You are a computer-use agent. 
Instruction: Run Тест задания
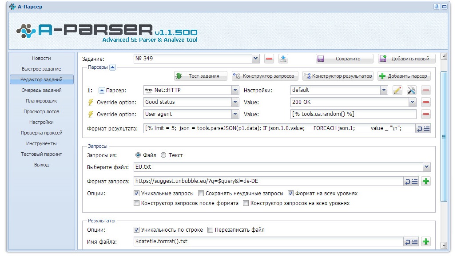click(201, 76)
